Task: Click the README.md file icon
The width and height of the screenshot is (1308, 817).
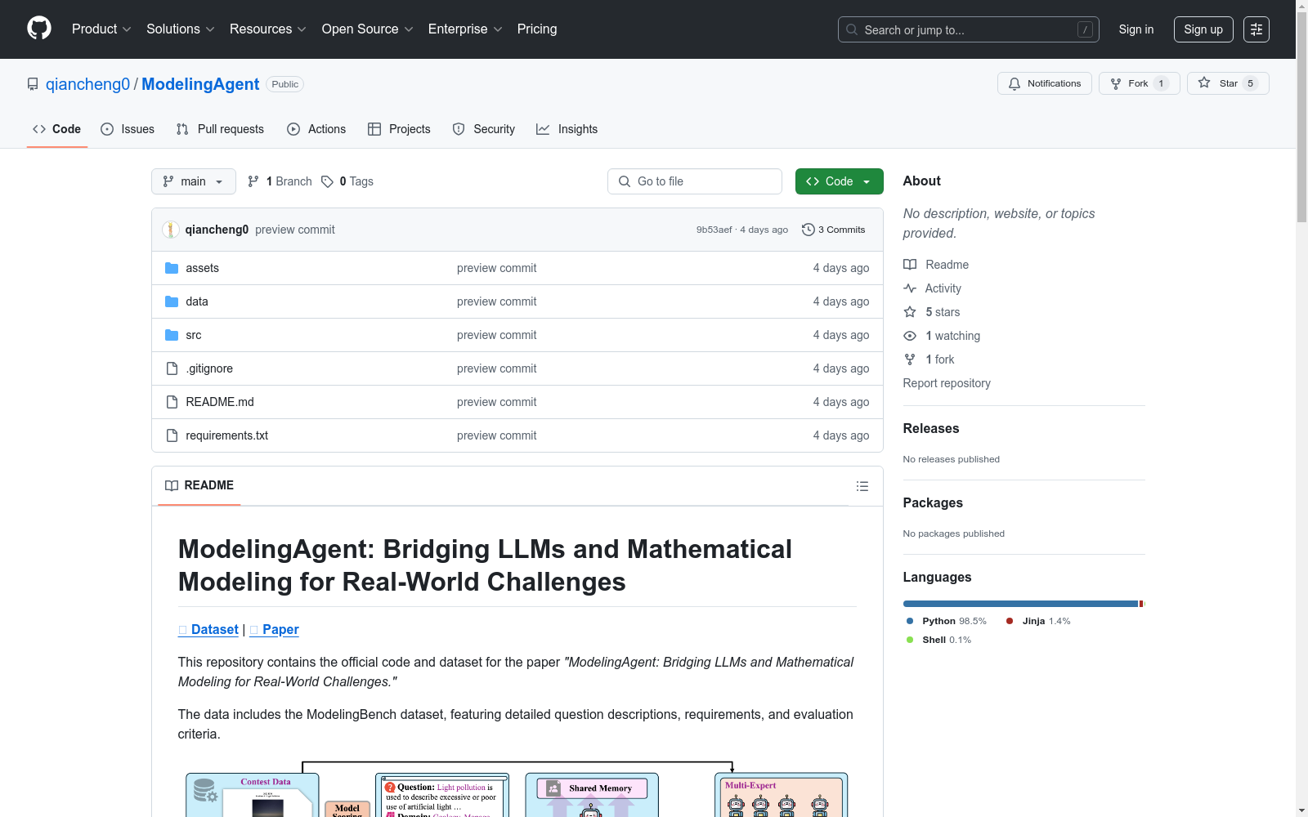Action: coord(172,402)
